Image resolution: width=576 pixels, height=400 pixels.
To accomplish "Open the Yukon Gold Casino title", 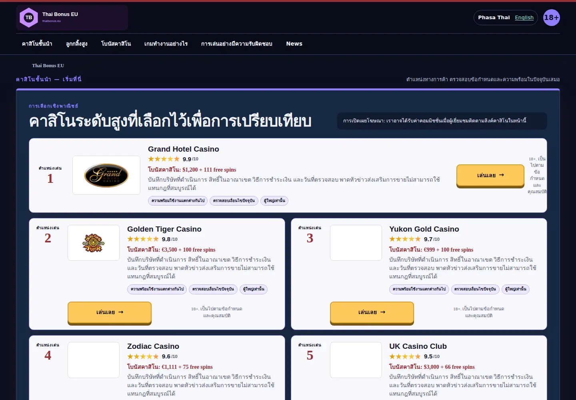I will click(x=424, y=229).
